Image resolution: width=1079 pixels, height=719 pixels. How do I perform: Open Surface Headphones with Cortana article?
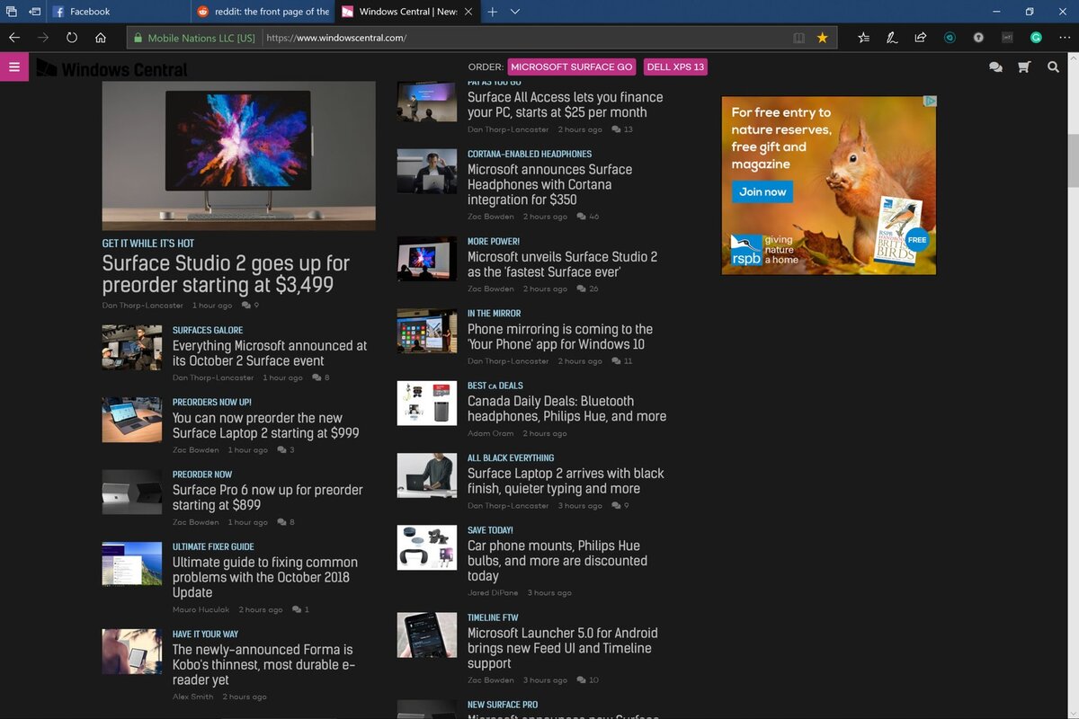point(550,184)
